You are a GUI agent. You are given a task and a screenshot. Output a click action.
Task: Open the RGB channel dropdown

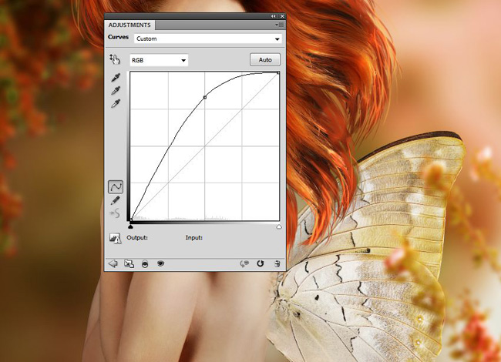(159, 60)
